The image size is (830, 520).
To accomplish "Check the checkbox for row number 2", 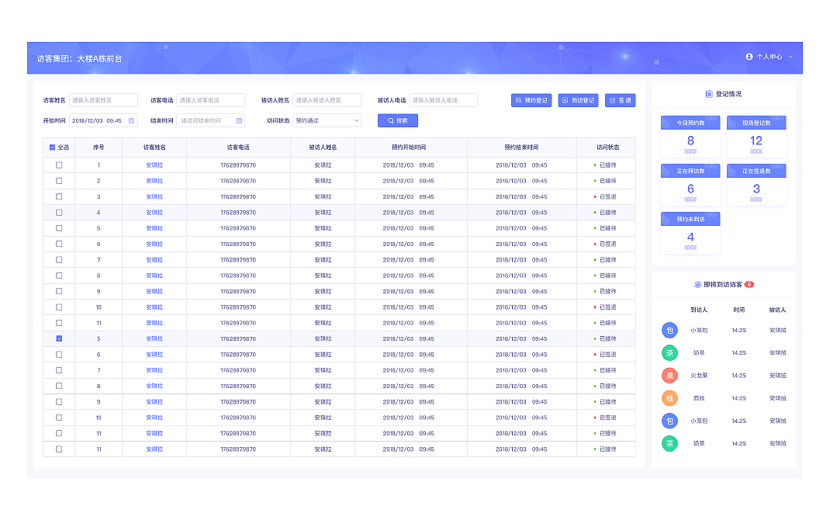I will point(59,181).
